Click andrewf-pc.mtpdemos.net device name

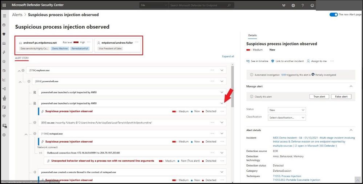coord(40,43)
